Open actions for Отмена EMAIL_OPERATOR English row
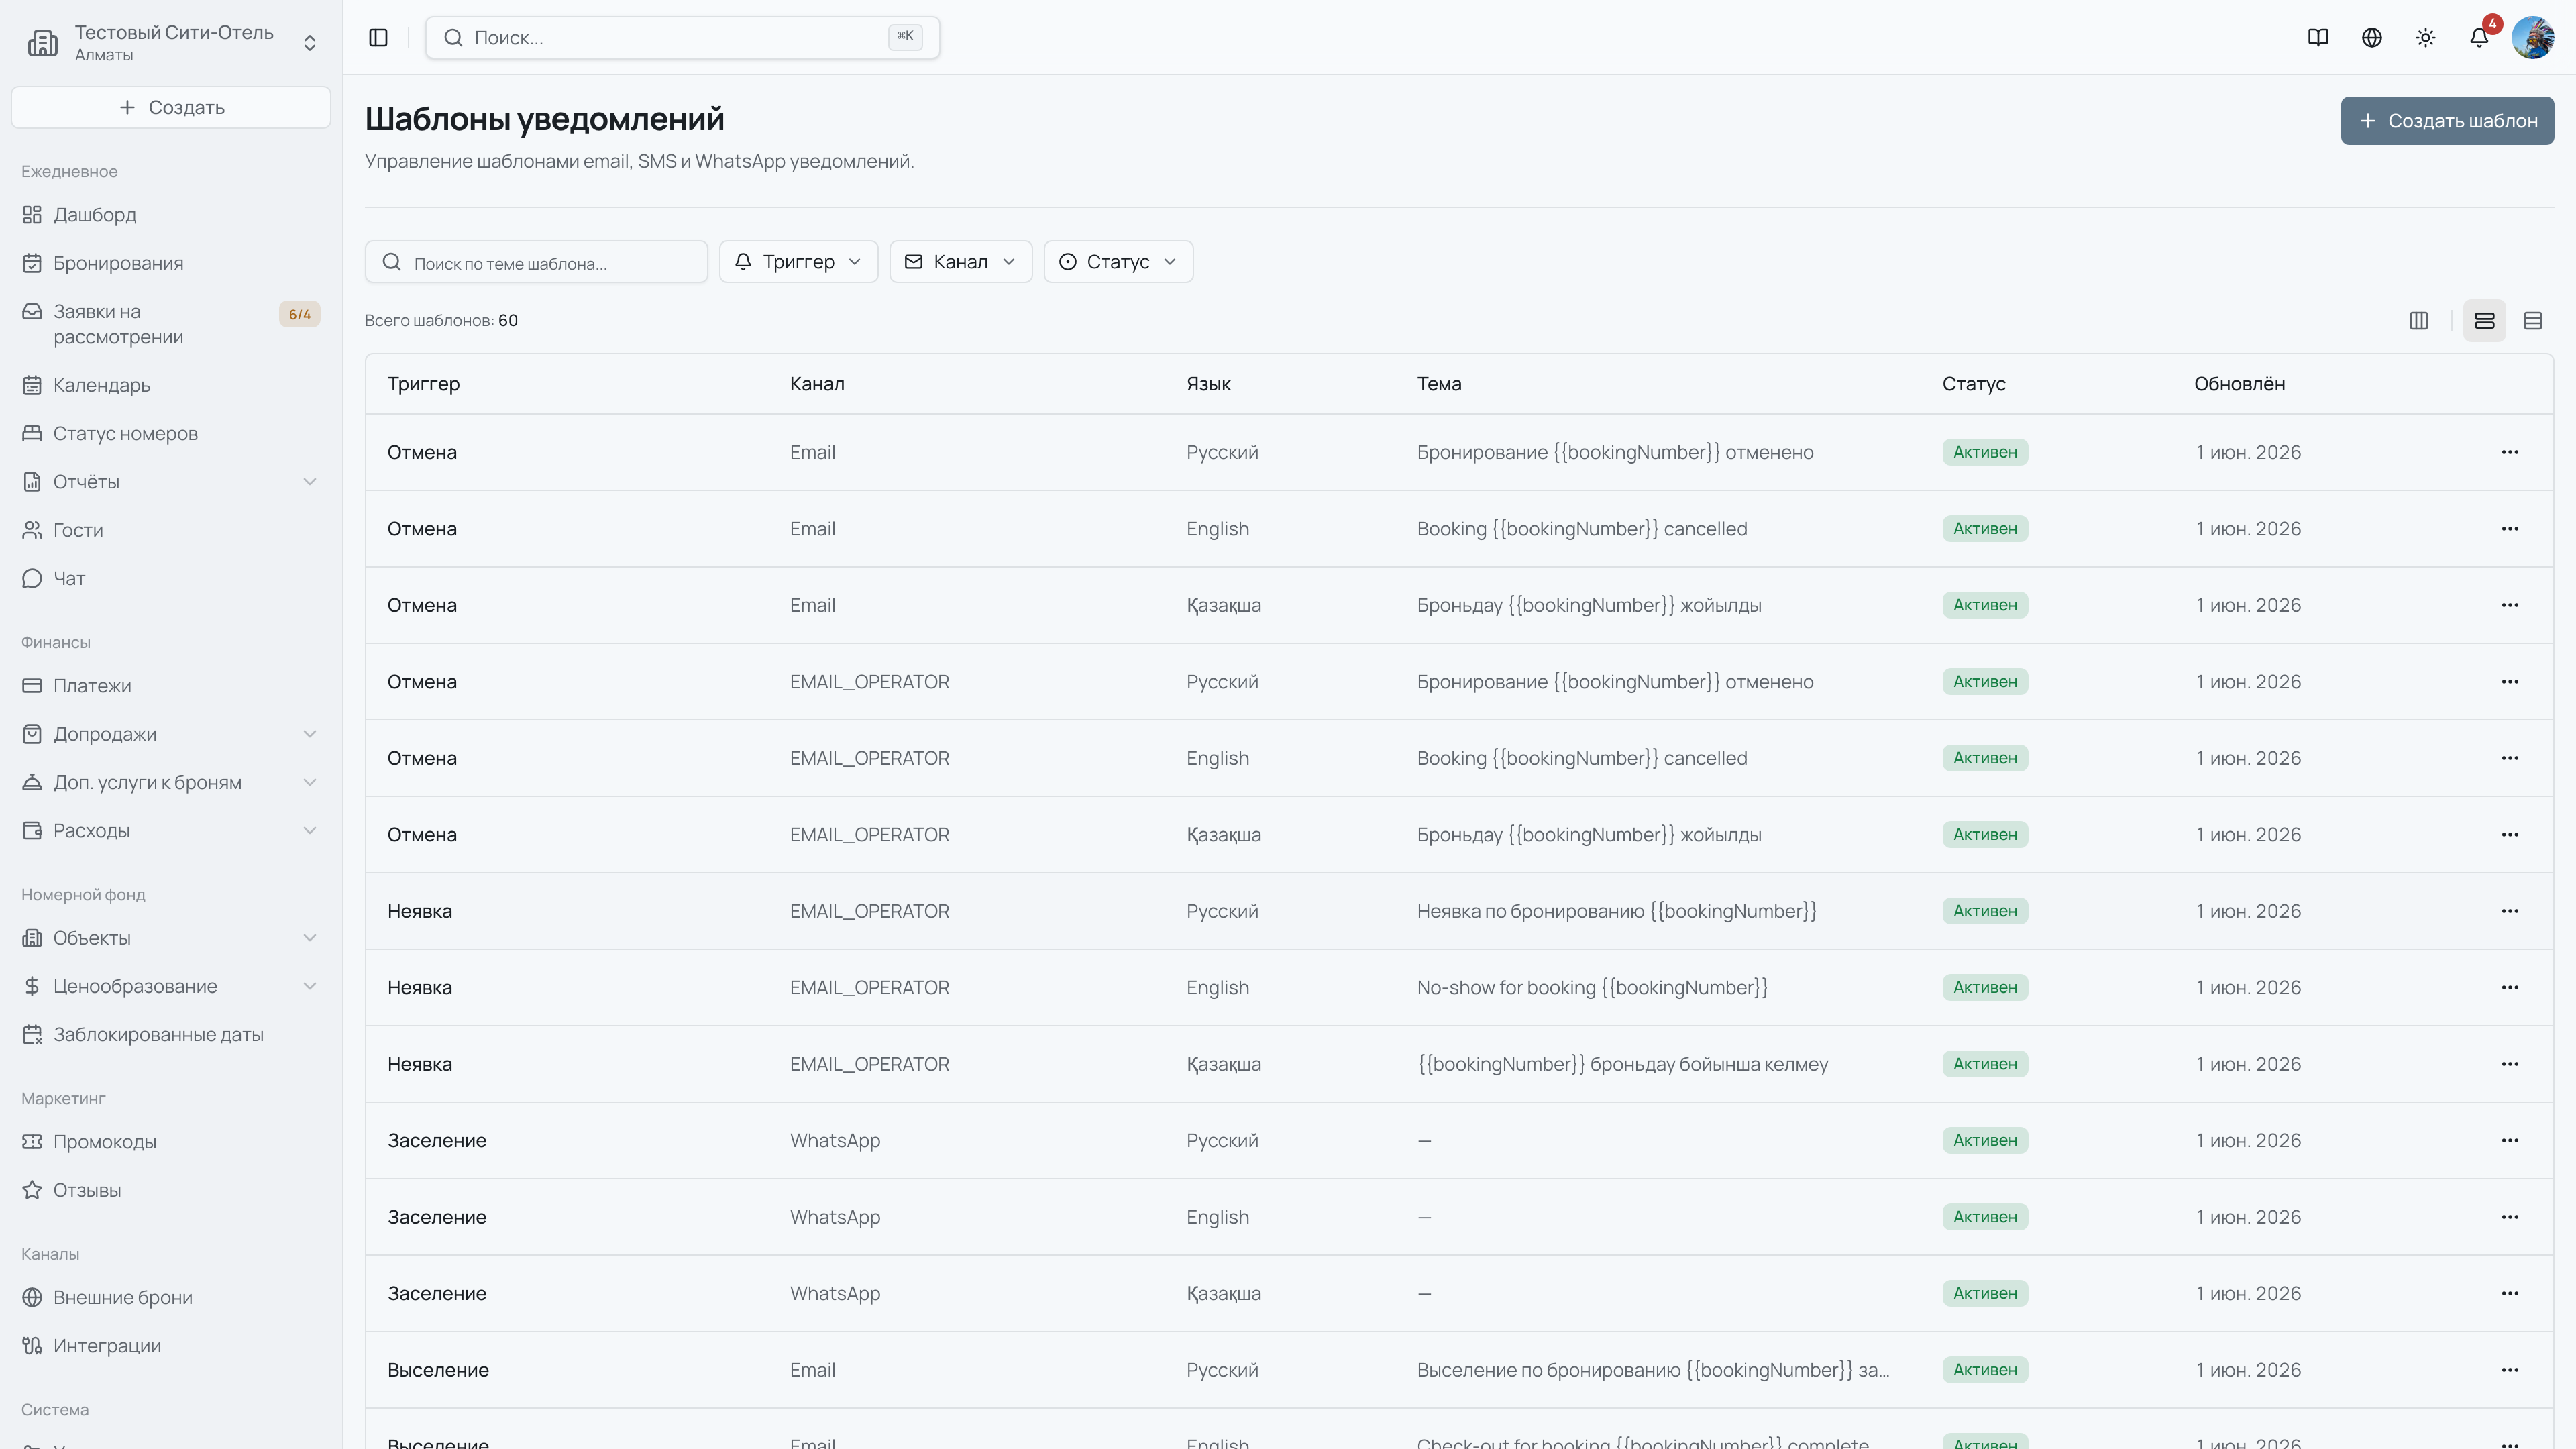Image resolution: width=2576 pixels, height=1449 pixels. [x=2510, y=758]
